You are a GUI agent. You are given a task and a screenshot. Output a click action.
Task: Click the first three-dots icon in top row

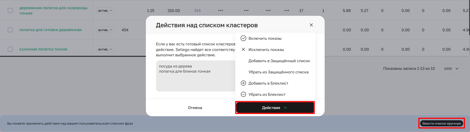pyautogui.click(x=221, y=11)
